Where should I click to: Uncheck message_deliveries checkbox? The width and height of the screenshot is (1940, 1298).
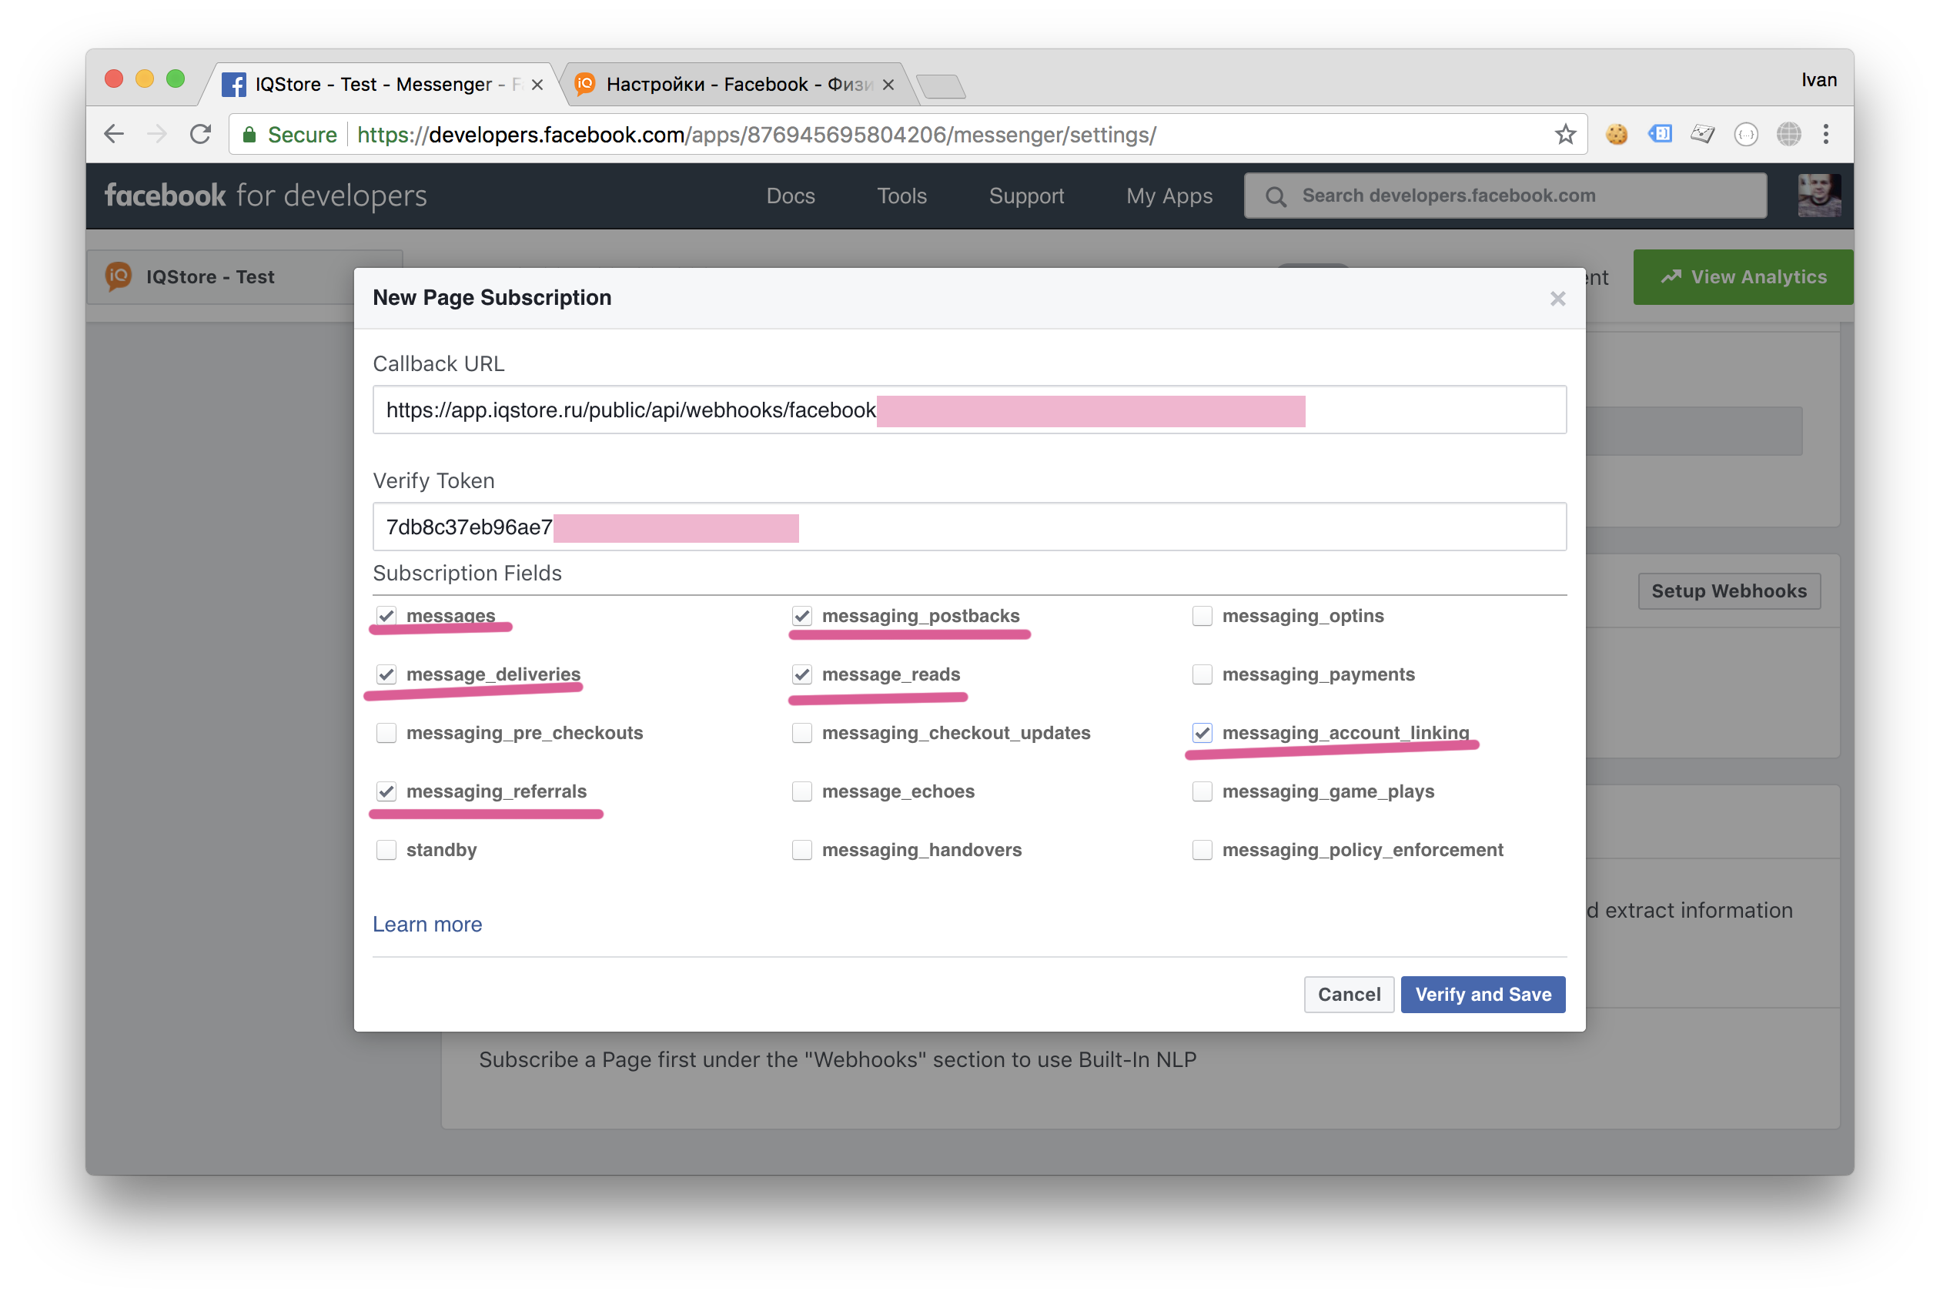pyautogui.click(x=386, y=674)
